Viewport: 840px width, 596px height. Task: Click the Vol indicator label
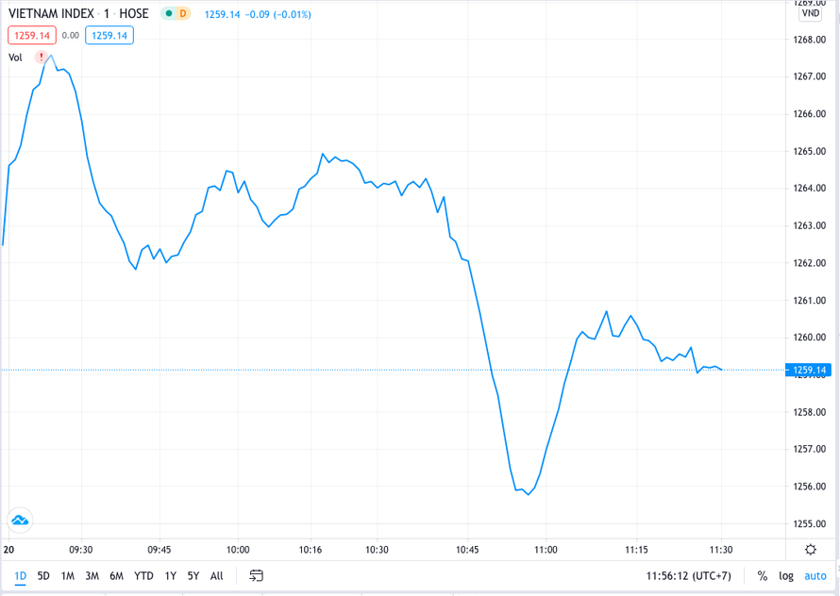click(x=15, y=58)
